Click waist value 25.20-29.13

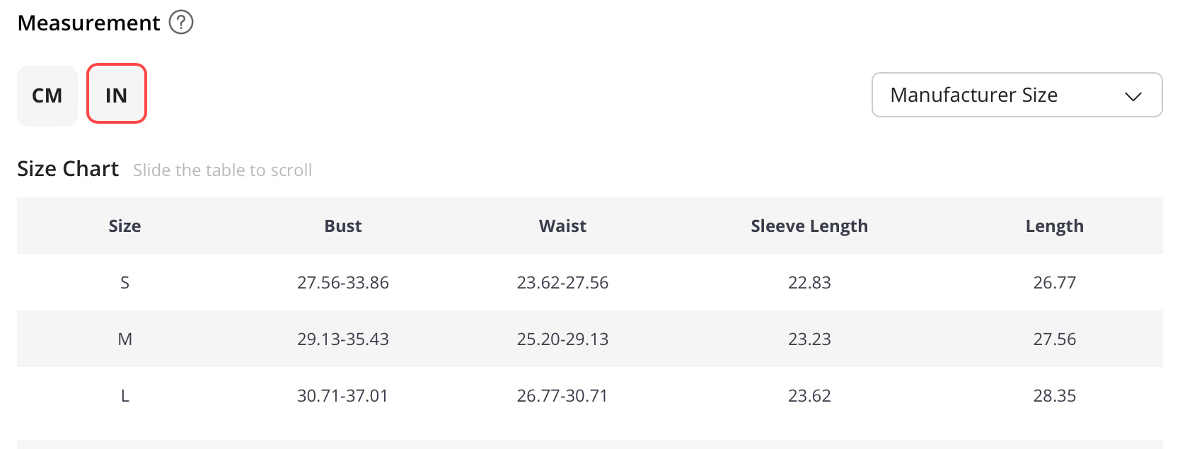click(x=562, y=339)
